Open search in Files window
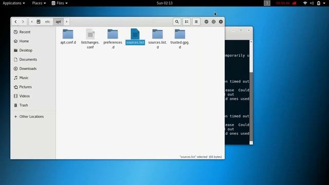 tap(177, 22)
